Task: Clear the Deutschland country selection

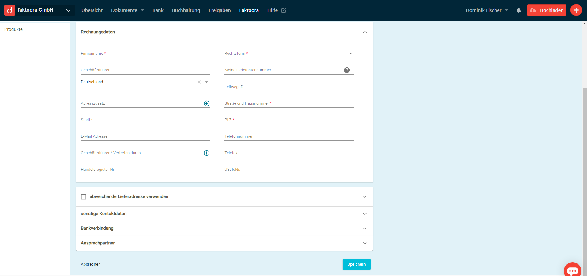Action: click(199, 82)
